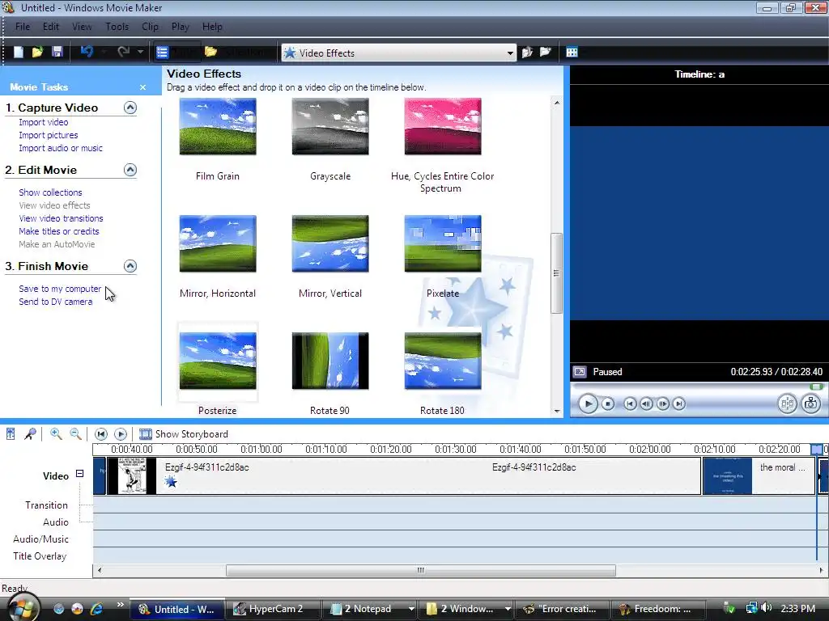This screenshot has height=621, width=829.
Task: Open the Play menu
Action: [181, 27]
